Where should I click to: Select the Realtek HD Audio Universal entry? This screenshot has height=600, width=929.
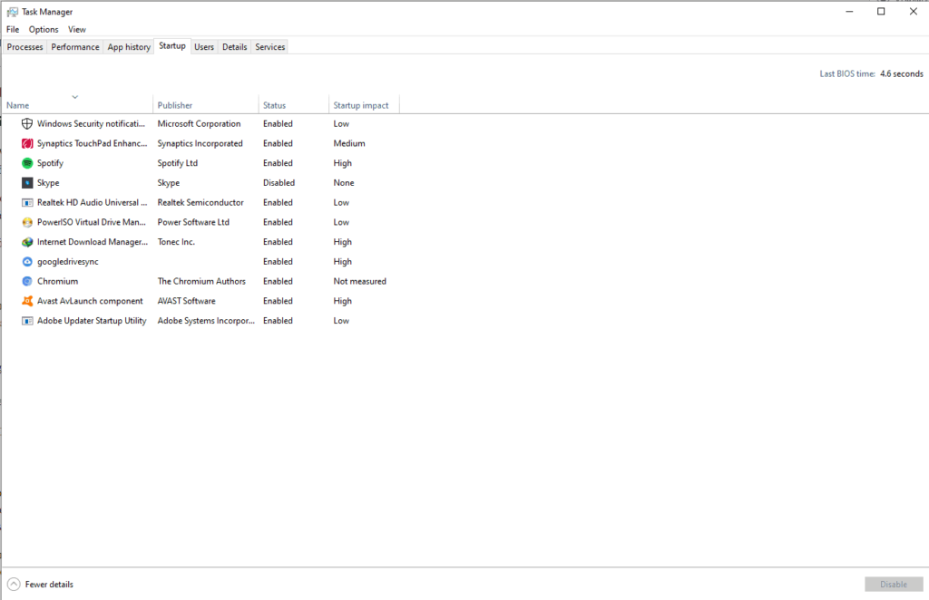(92, 202)
